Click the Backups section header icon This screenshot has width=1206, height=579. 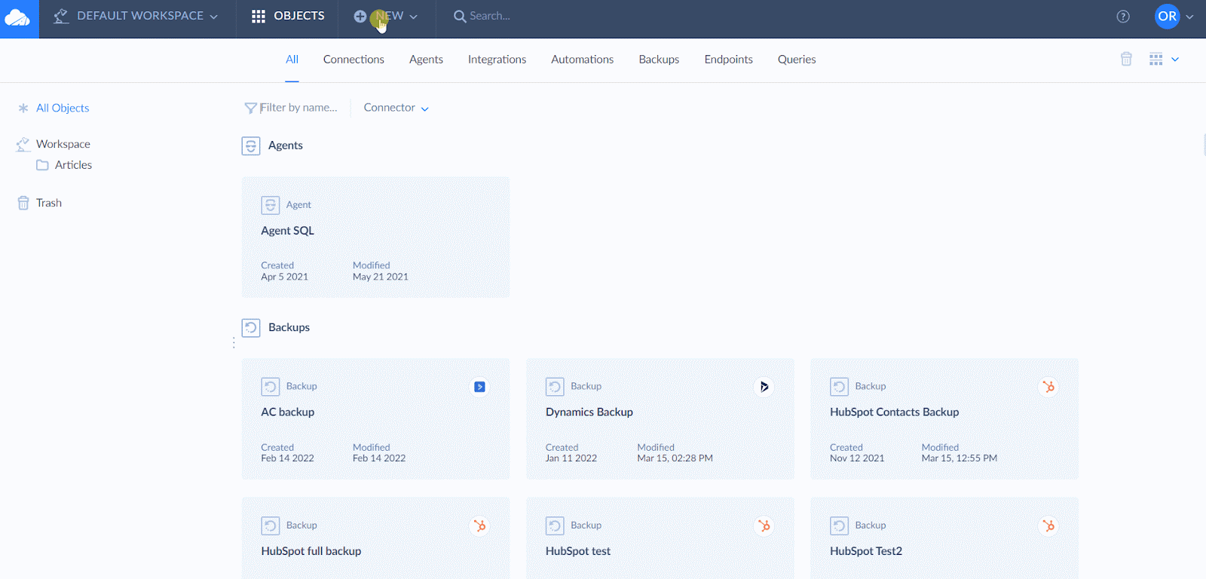(251, 327)
